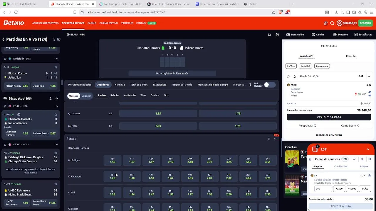The height and width of the screenshot is (211, 376).
Task: Save bet slip with bookmark icon
Action: click(x=354, y=159)
